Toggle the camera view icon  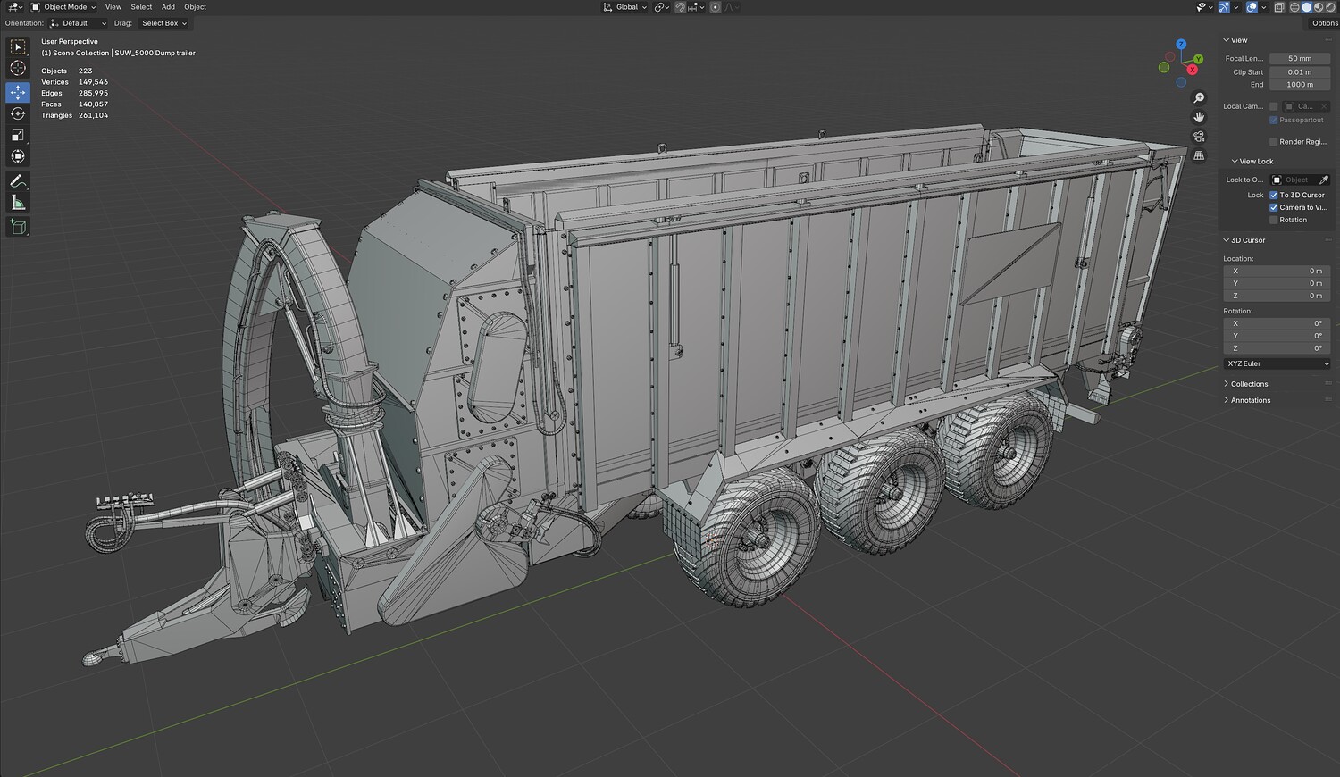1199,137
